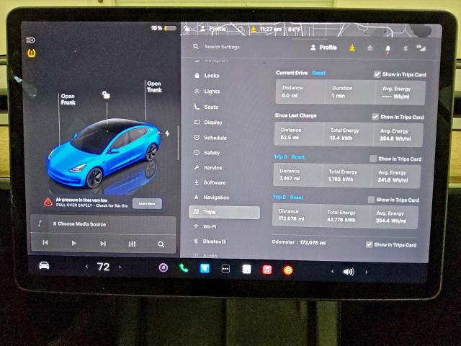Open the Phone app icon
Viewport: 461px width, 346px height.
(184, 268)
